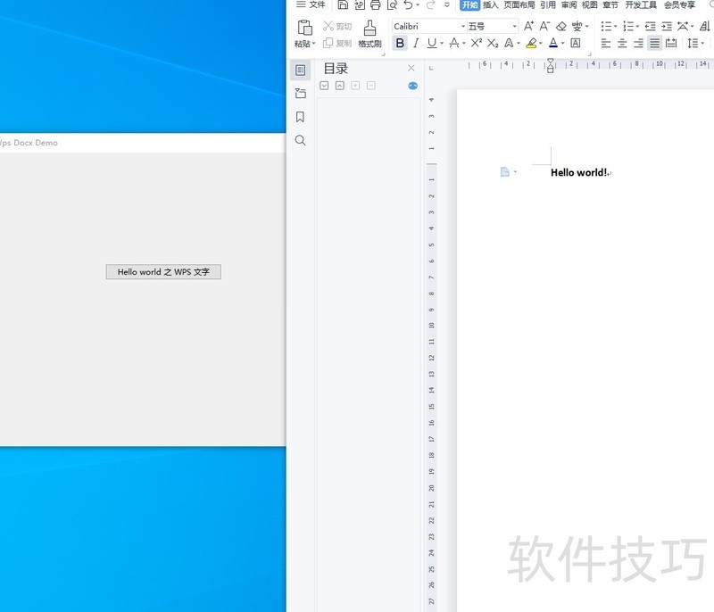The image size is (714, 612).
Task: Toggle Underline formatting
Action: (x=432, y=43)
